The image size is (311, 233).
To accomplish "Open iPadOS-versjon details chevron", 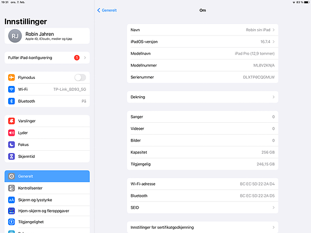I will (x=274, y=42).
